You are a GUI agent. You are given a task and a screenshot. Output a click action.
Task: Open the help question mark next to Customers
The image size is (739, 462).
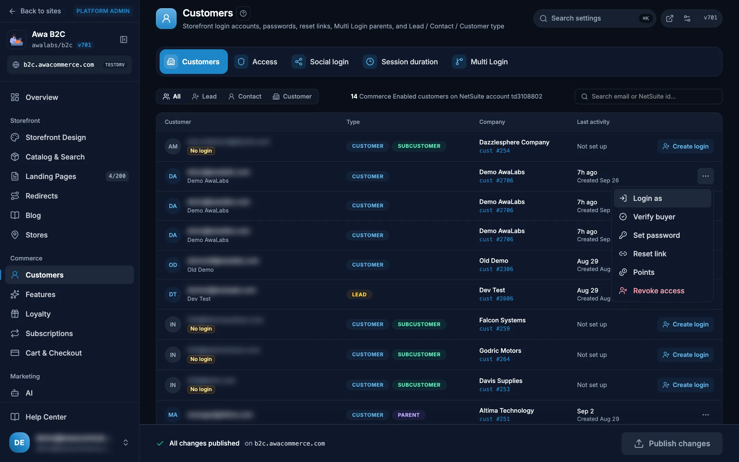[x=243, y=13]
